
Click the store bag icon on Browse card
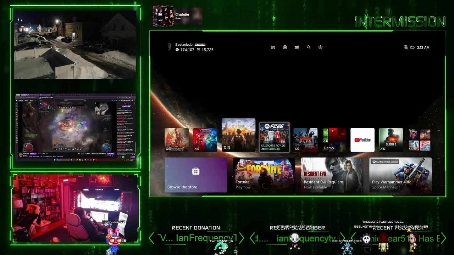196,171
